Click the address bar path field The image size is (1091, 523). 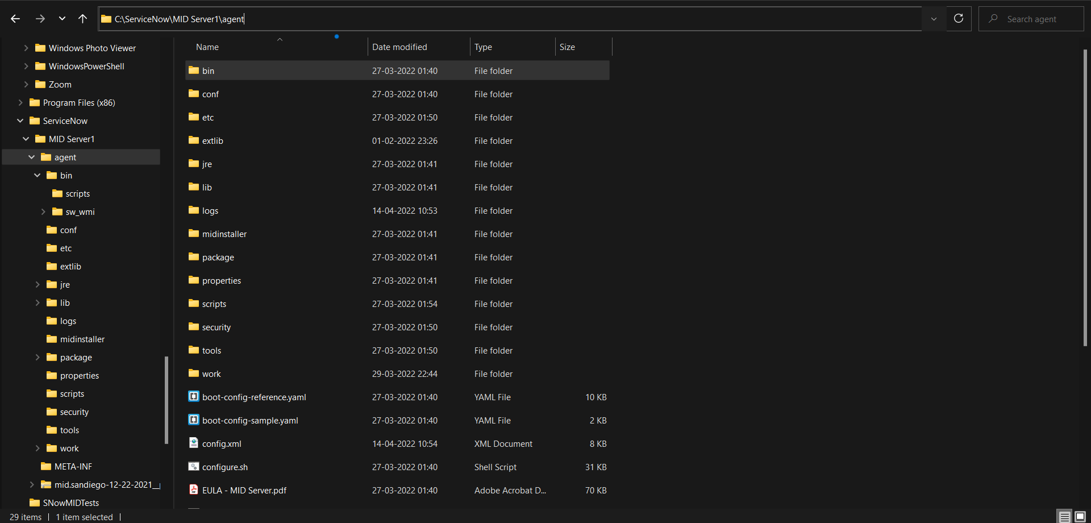[x=510, y=19]
